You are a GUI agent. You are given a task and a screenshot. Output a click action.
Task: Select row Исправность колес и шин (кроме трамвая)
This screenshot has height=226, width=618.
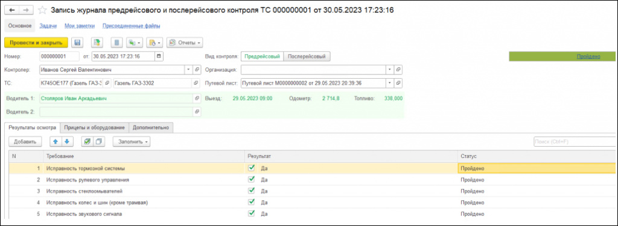click(x=312, y=203)
